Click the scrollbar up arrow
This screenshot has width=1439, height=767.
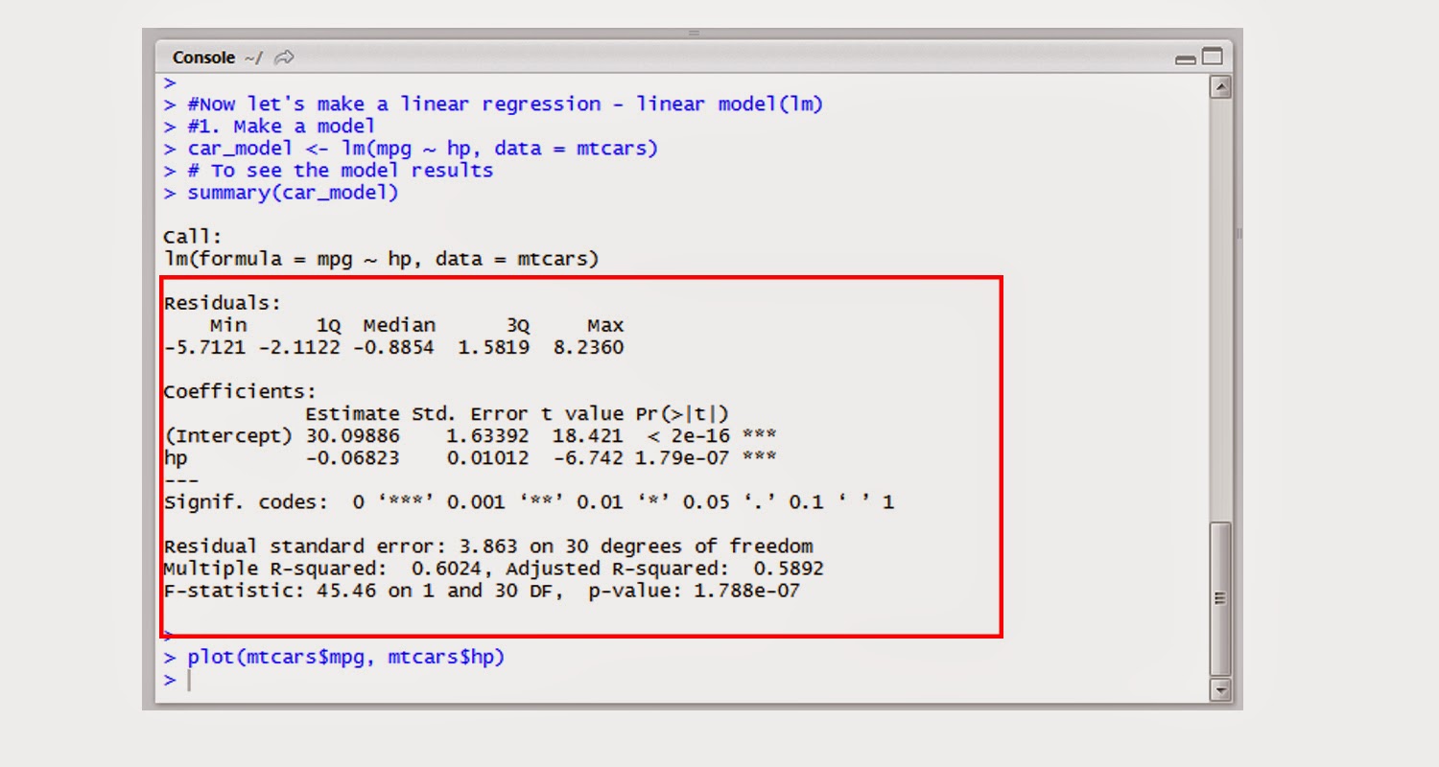(x=1220, y=85)
